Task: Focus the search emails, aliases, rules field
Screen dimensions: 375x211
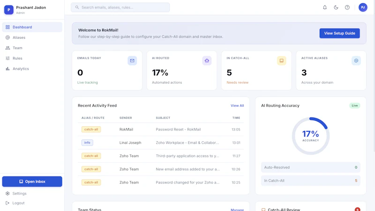Action: [120, 7]
